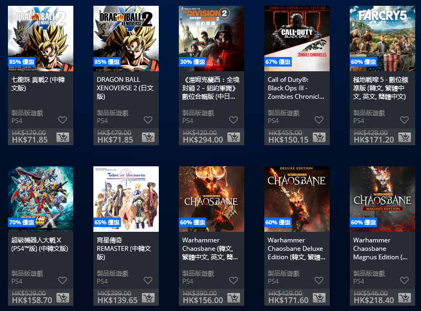Add DRAGON BALL XENOVERSE 2 Japanese version to cart

tap(148, 137)
